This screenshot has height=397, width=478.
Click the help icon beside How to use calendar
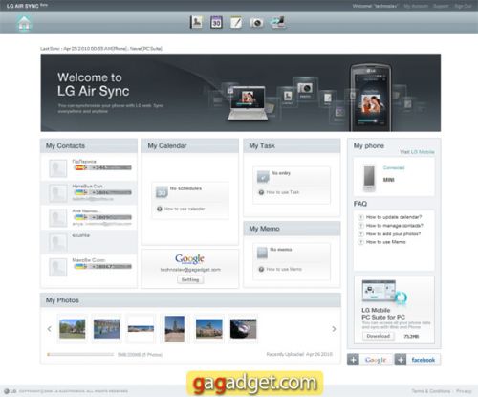160,209
